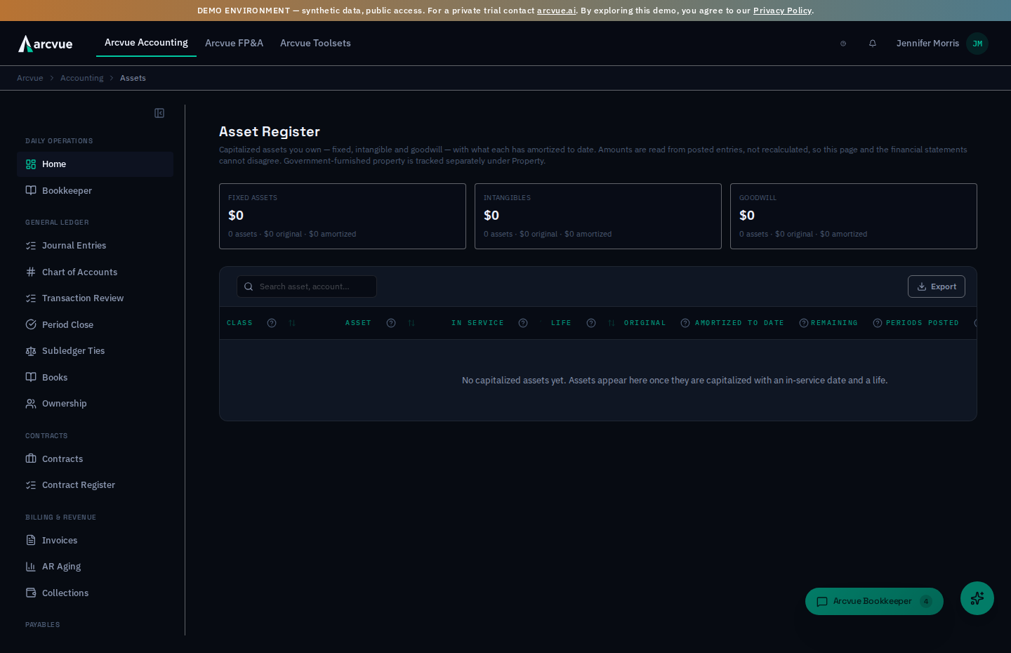
Task: Go to Journal Entries
Action: pos(95,246)
